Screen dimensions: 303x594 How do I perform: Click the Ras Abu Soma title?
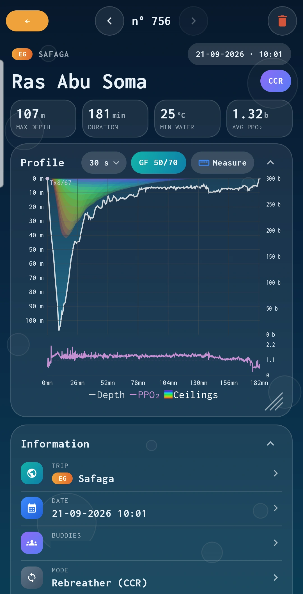pyautogui.click(x=79, y=82)
